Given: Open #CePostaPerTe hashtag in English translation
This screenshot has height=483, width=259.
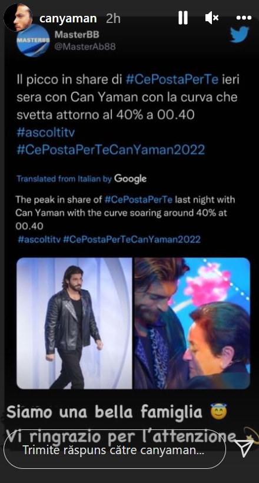Looking at the screenshot, I should pyautogui.click(x=138, y=200).
